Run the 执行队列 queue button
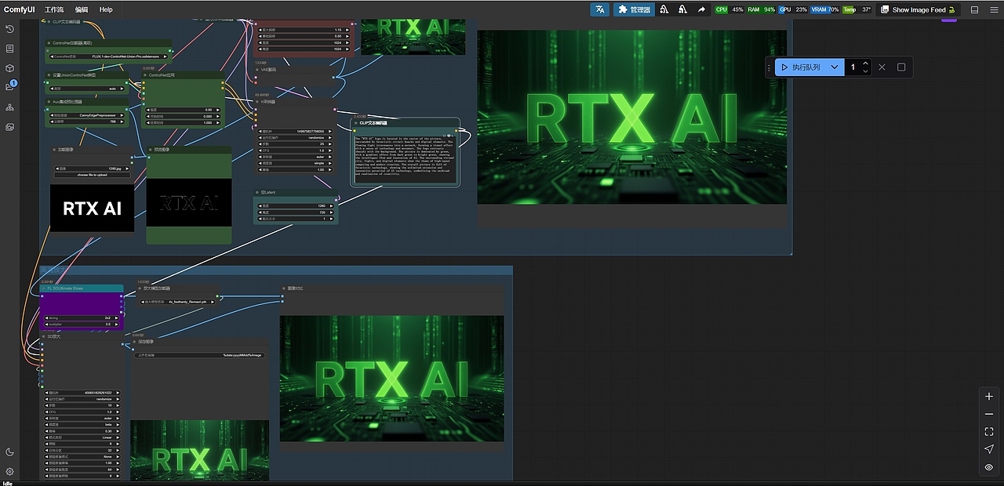The height and width of the screenshot is (486, 1004). point(800,67)
